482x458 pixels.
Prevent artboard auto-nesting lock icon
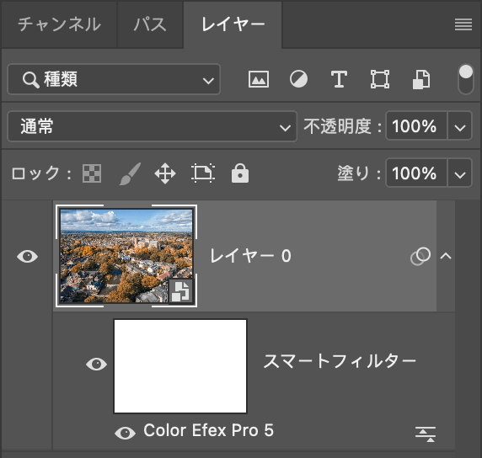pyautogui.click(x=203, y=173)
